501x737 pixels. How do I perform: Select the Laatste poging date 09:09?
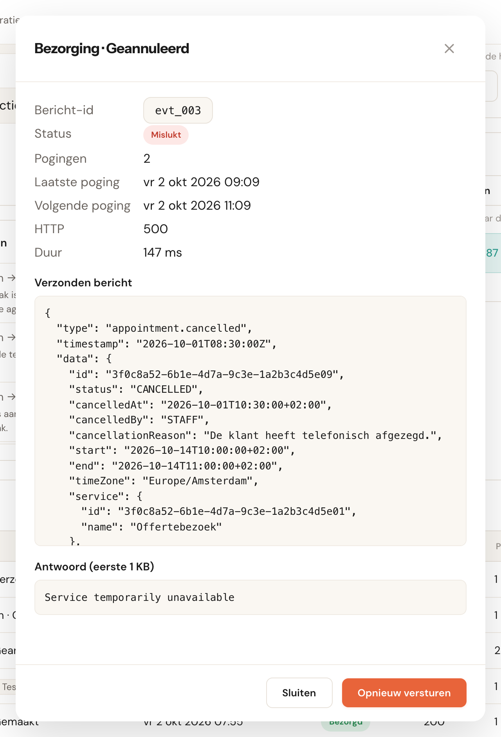click(x=202, y=182)
